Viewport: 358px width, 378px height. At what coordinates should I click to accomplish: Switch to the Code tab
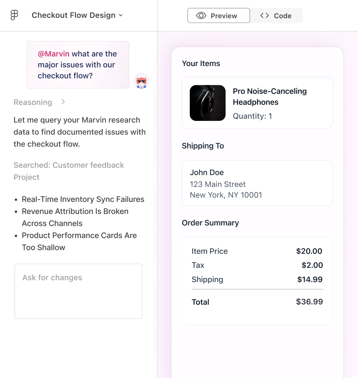click(x=276, y=16)
